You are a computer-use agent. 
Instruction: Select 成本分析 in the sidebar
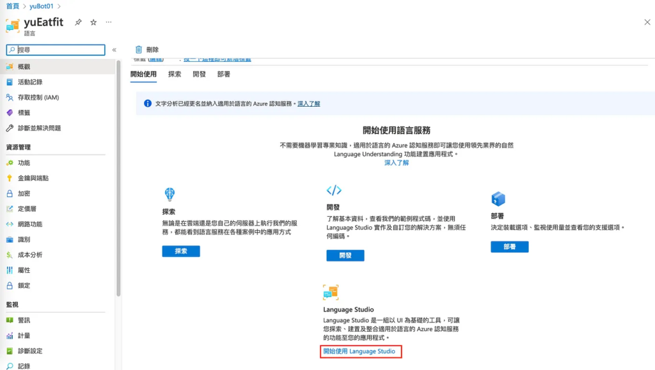tap(30, 255)
